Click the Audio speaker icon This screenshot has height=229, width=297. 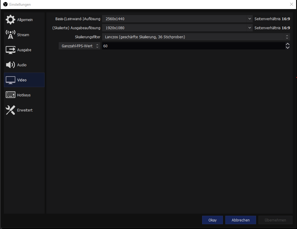[x=10, y=65]
